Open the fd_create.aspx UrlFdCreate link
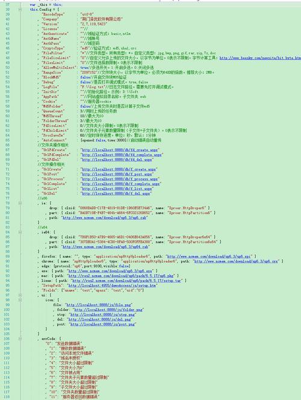 tap(120, 150)
